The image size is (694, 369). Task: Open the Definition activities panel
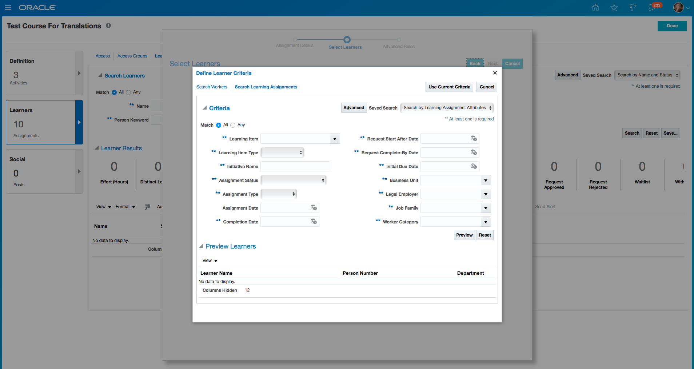tap(44, 73)
